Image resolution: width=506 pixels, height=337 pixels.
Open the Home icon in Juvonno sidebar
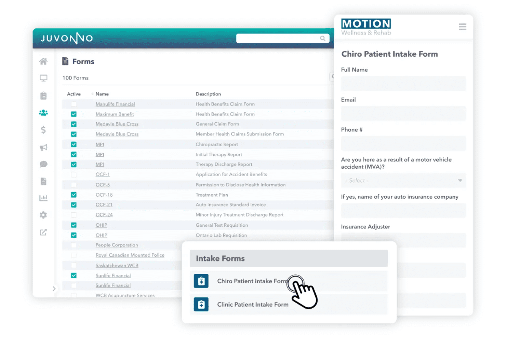point(43,61)
